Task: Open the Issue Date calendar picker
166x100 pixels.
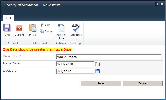Action: (98, 64)
